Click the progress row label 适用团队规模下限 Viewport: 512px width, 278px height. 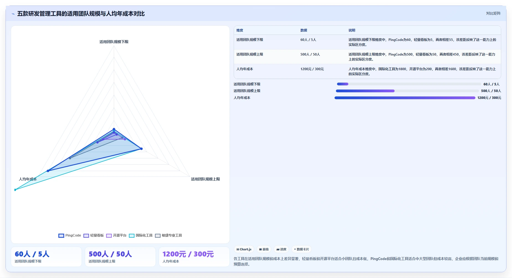[x=247, y=84]
